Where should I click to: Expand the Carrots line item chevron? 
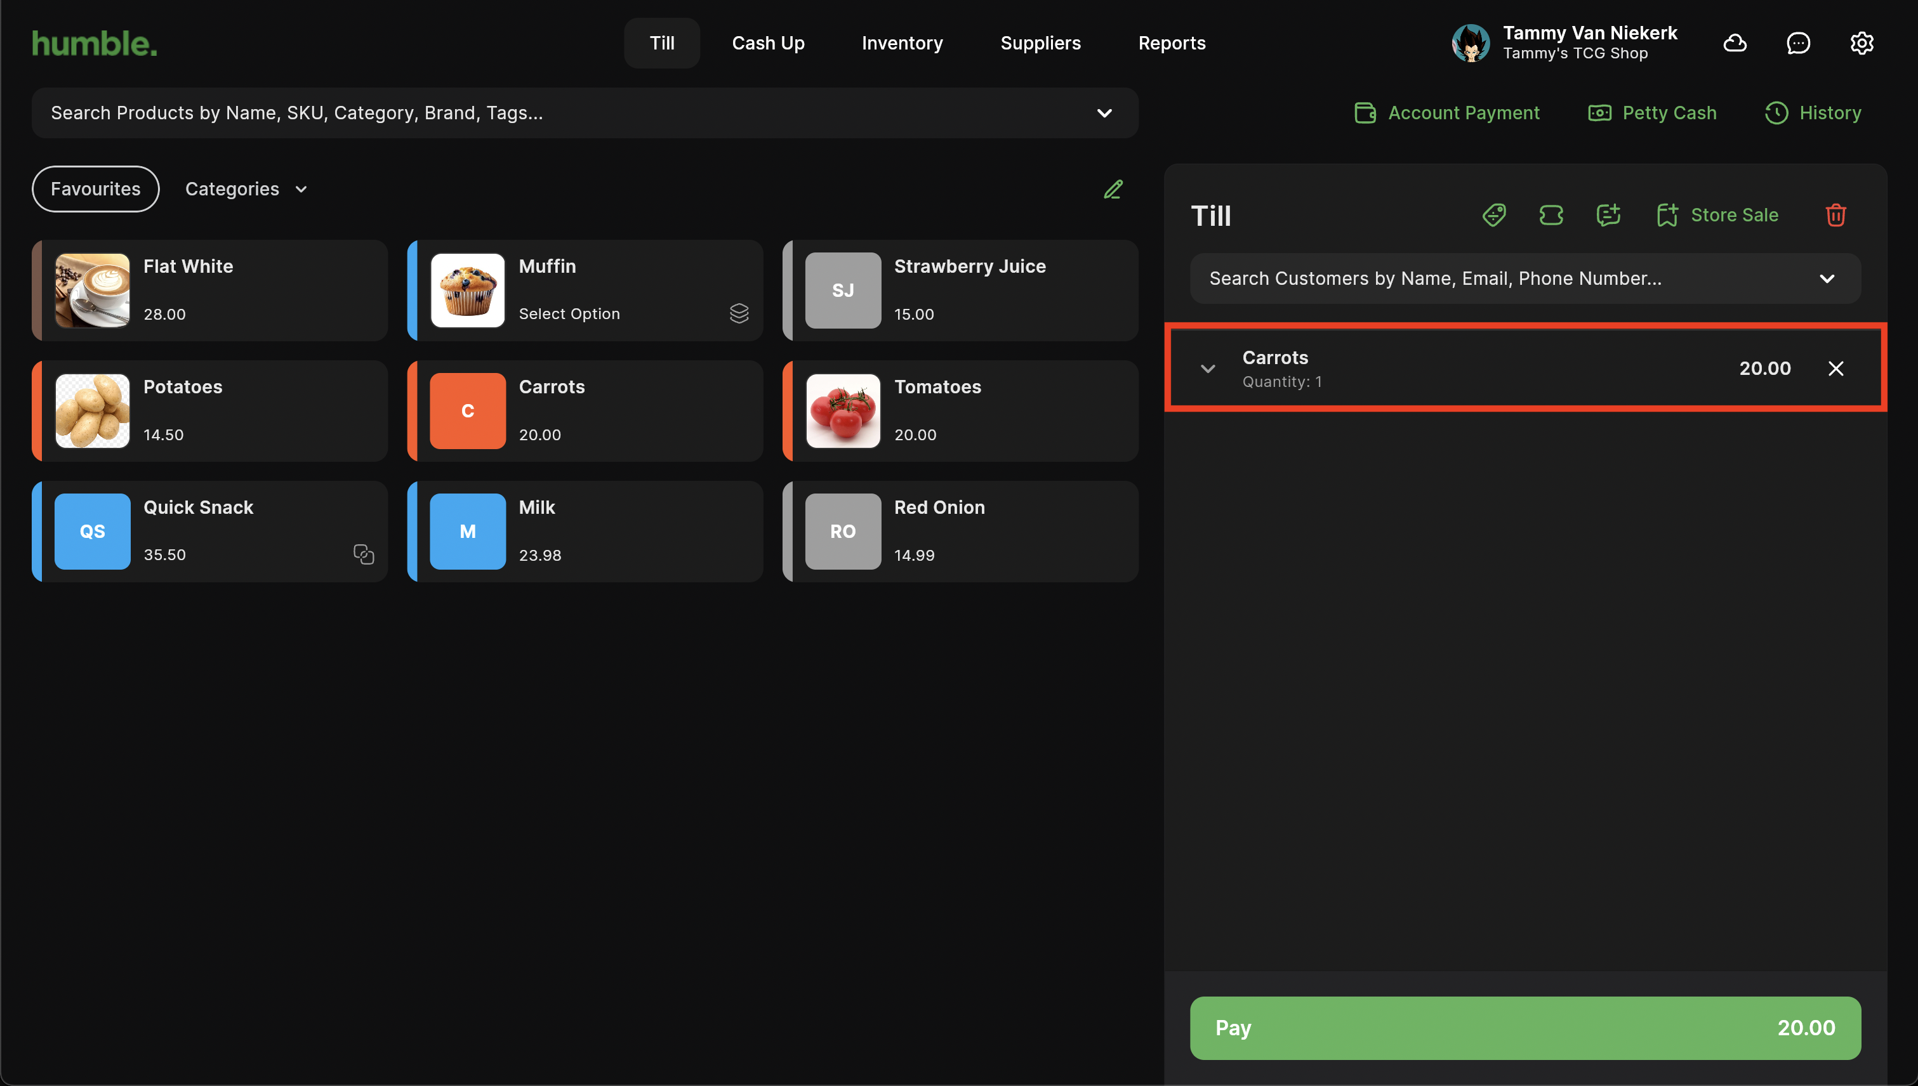click(x=1208, y=369)
